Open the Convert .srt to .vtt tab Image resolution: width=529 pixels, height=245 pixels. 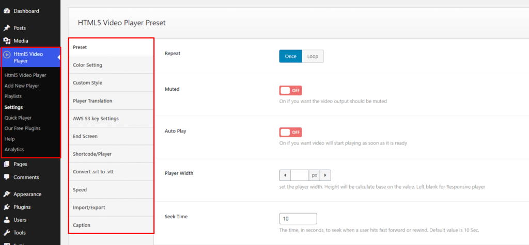(x=111, y=172)
